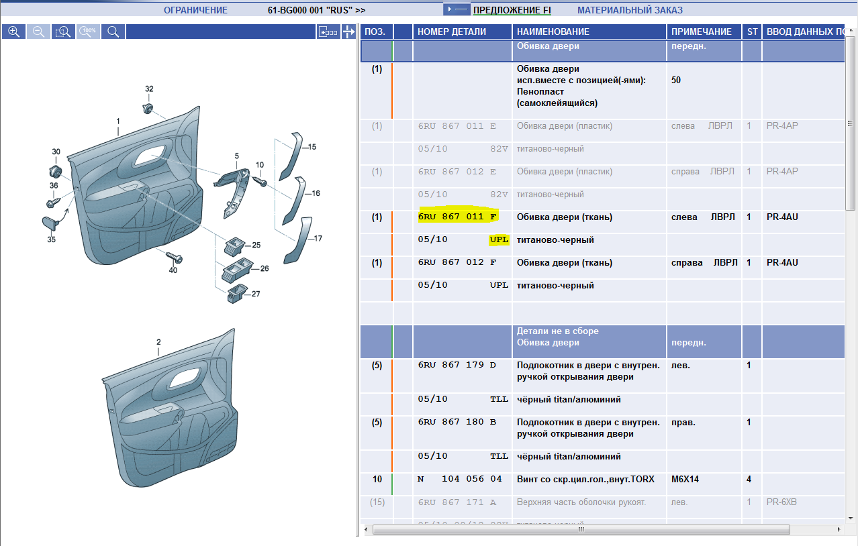The width and height of the screenshot is (858, 546).
Task: Collapse the "Детали не в сборе" section header
Action: (557, 331)
